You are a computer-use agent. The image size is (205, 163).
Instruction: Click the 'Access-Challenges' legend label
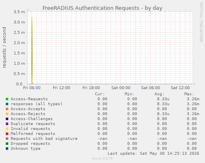coord(32,119)
